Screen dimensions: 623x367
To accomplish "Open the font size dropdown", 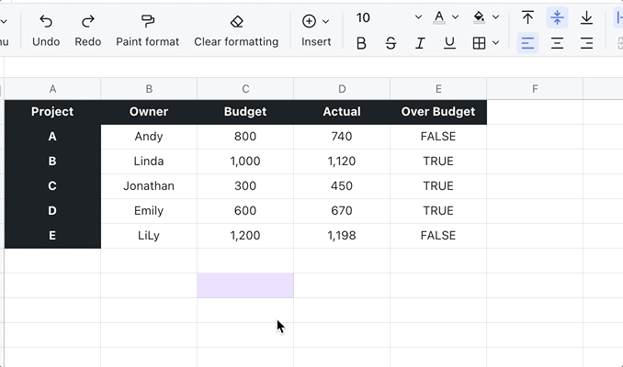I will pyautogui.click(x=418, y=17).
